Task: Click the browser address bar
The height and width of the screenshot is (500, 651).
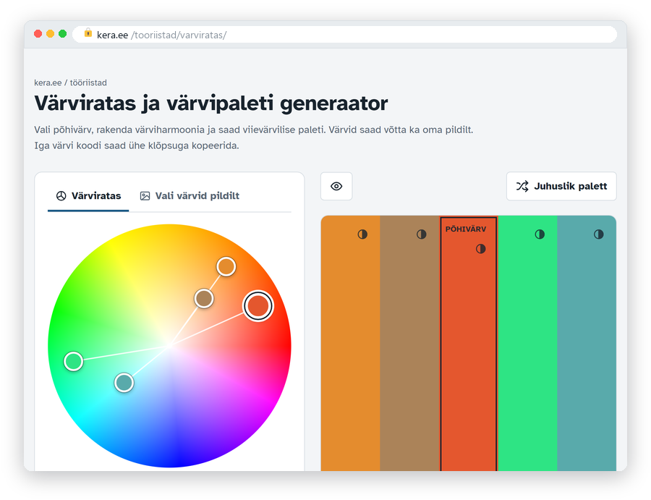Action: (344, 35)
